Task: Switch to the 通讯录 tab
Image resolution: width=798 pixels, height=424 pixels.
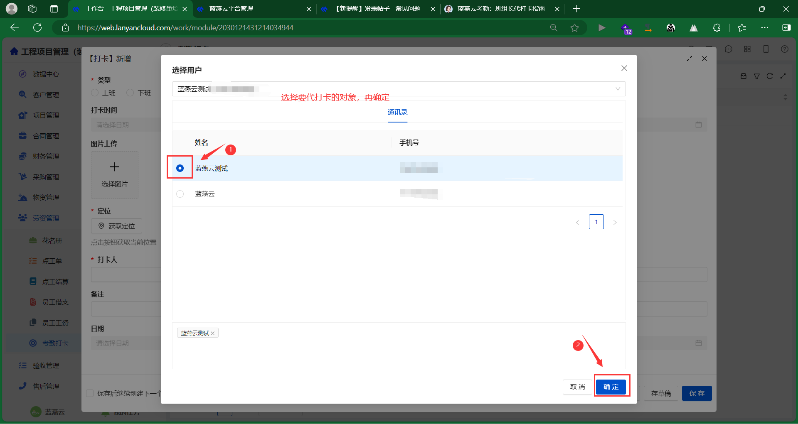Action: click(397, 112)
